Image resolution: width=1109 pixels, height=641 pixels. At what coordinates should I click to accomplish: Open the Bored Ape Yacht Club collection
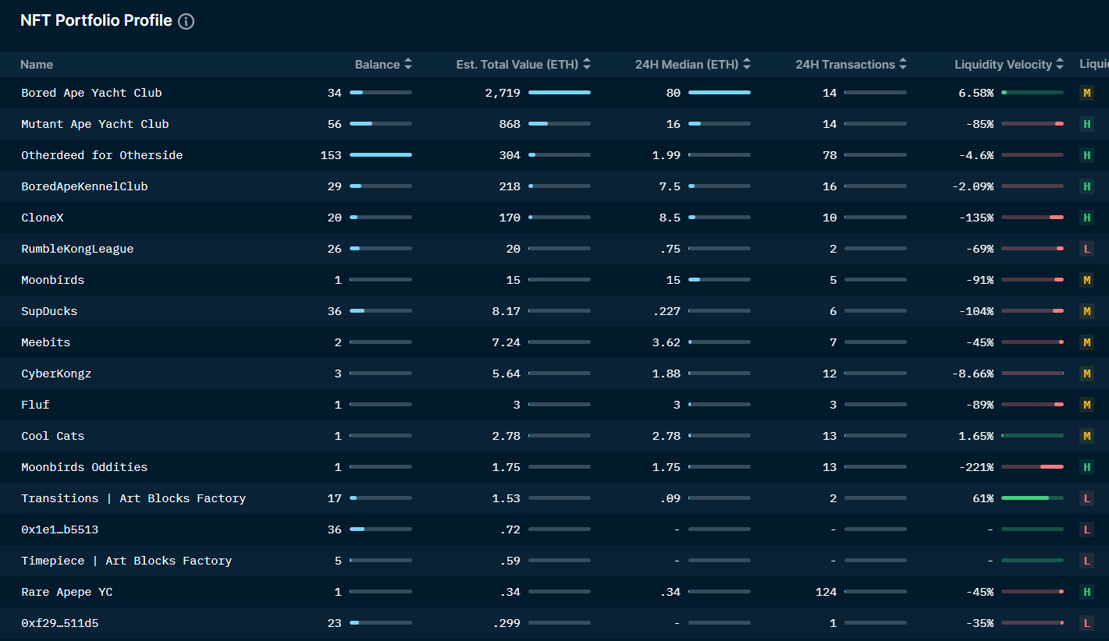[91, 93]
